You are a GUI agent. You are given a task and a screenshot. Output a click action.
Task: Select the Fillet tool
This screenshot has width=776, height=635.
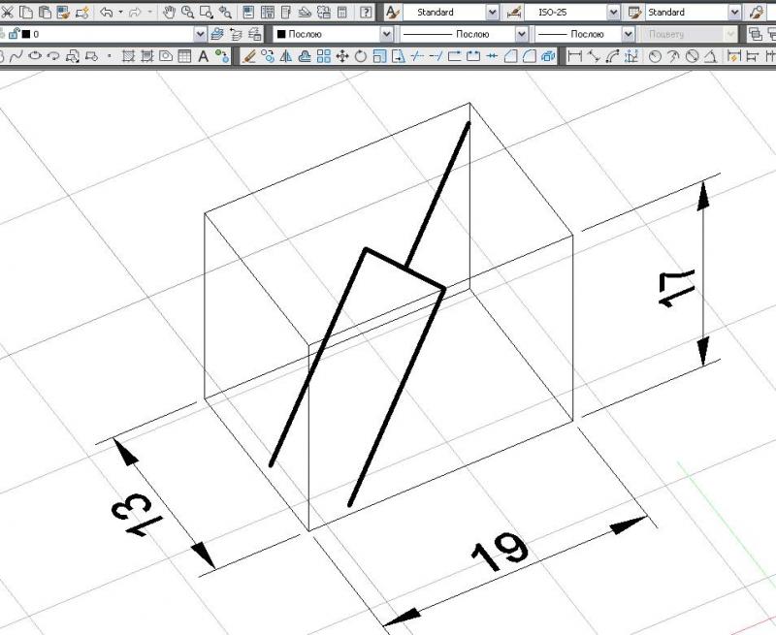[x=530, y=56]
